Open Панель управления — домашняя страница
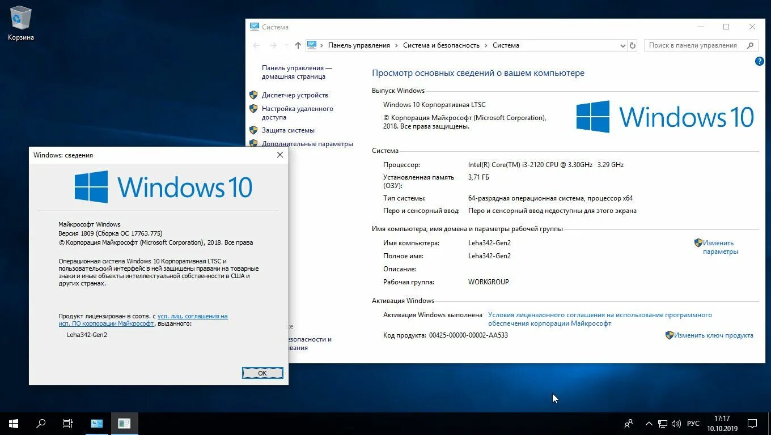Screen dimensions: 771x435 [x=296, y=72]
